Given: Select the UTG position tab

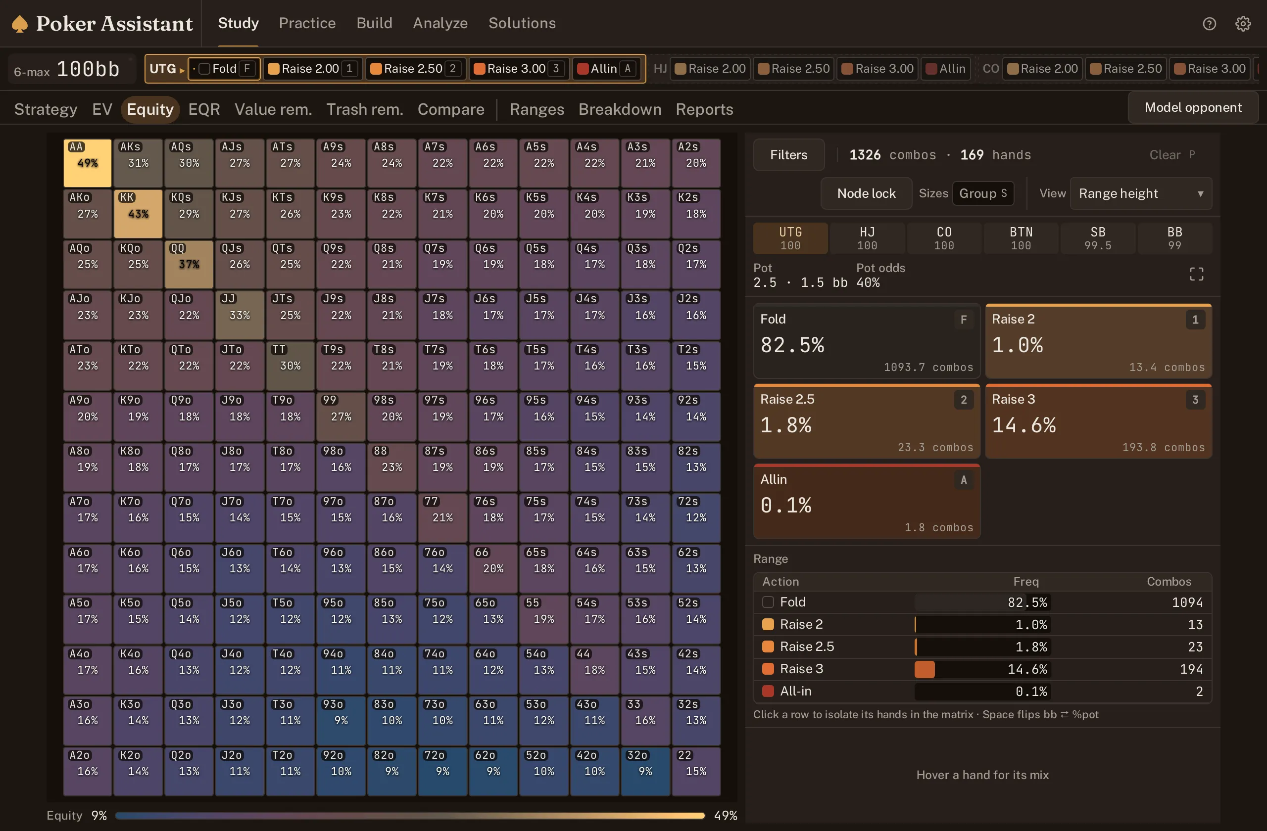Looking at the screenshot, I should point(790,238).
